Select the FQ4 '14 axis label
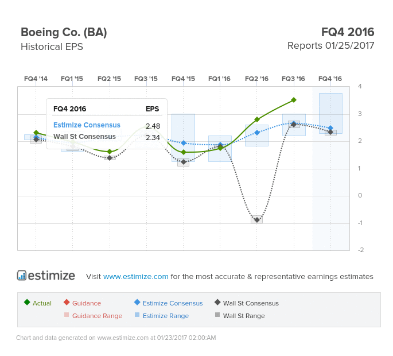The height and width of the screenshot is (356, 393). point(36,79)
